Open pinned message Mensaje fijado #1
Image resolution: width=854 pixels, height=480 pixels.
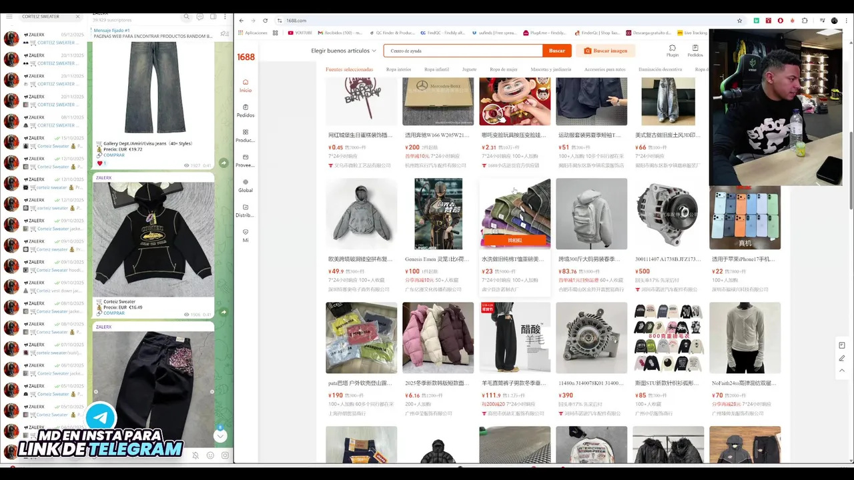point(152,33)
